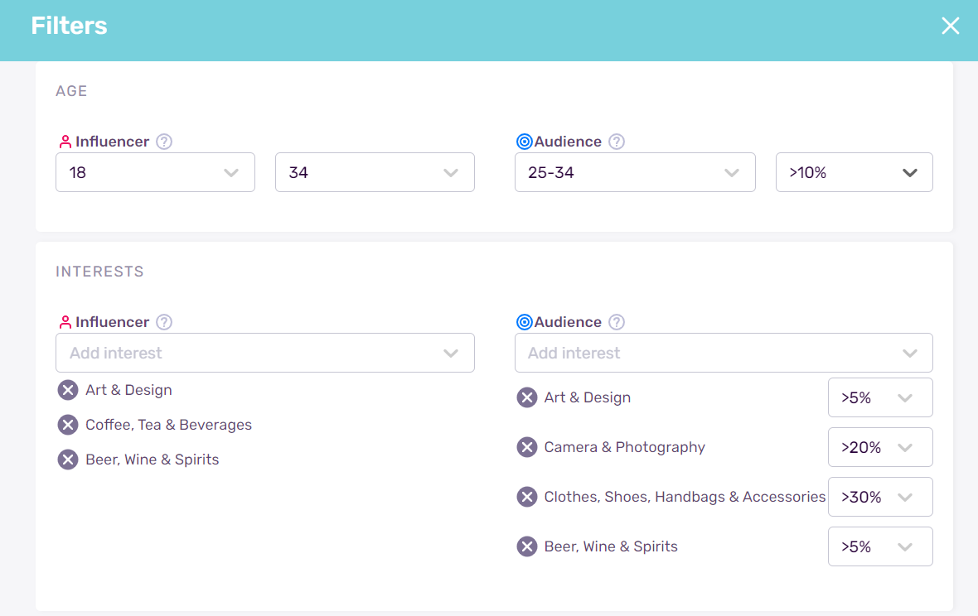Click the Audience target icon in Age section
This screenshot has height=616, width=978.
(x=525, y=141)
